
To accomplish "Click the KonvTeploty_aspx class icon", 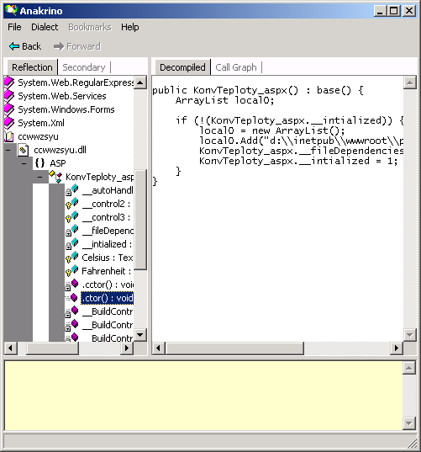I will tap(55, 177).
